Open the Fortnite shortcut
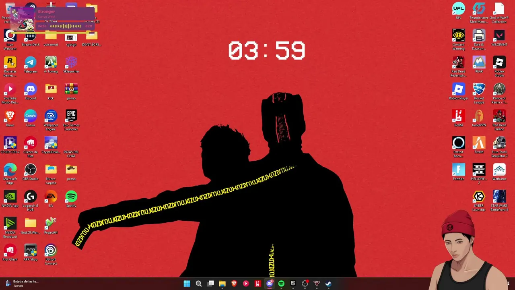The width and height of the screenshot is (515, 290). 458,173
